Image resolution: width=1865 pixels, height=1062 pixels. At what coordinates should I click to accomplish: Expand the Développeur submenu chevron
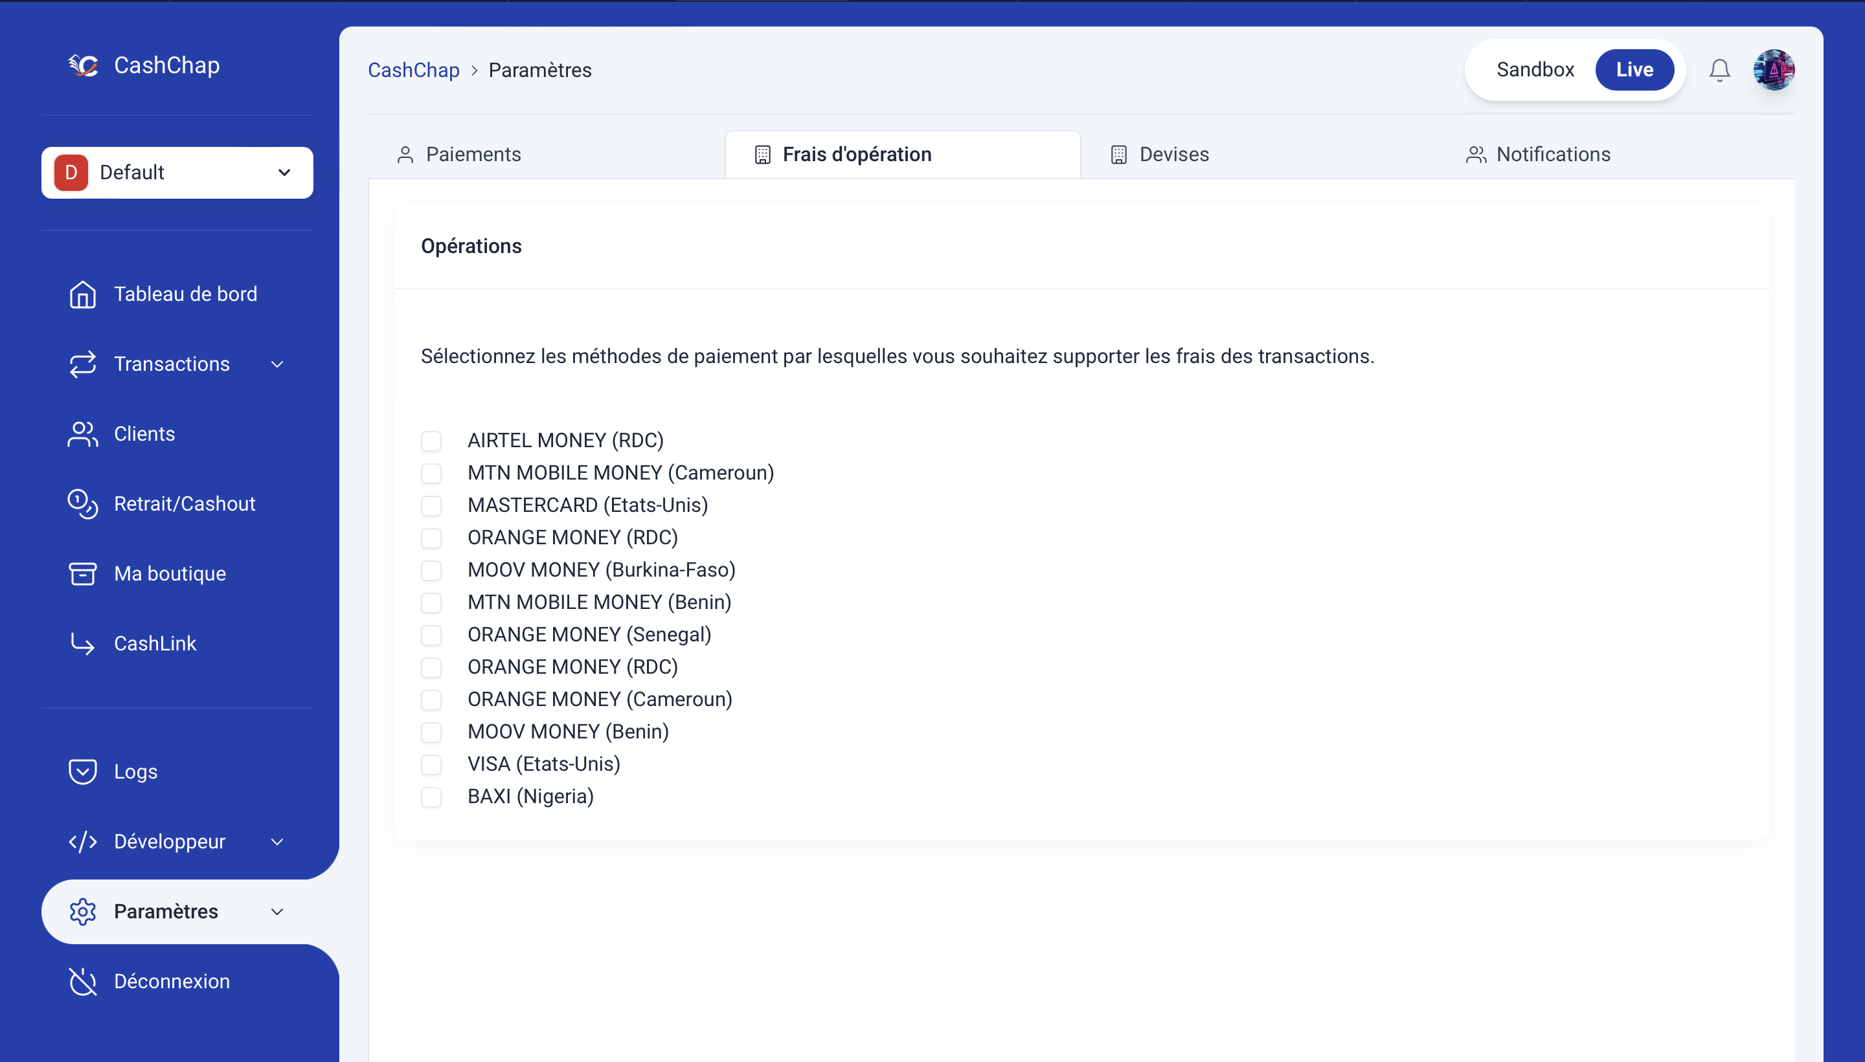pos(277,842)
